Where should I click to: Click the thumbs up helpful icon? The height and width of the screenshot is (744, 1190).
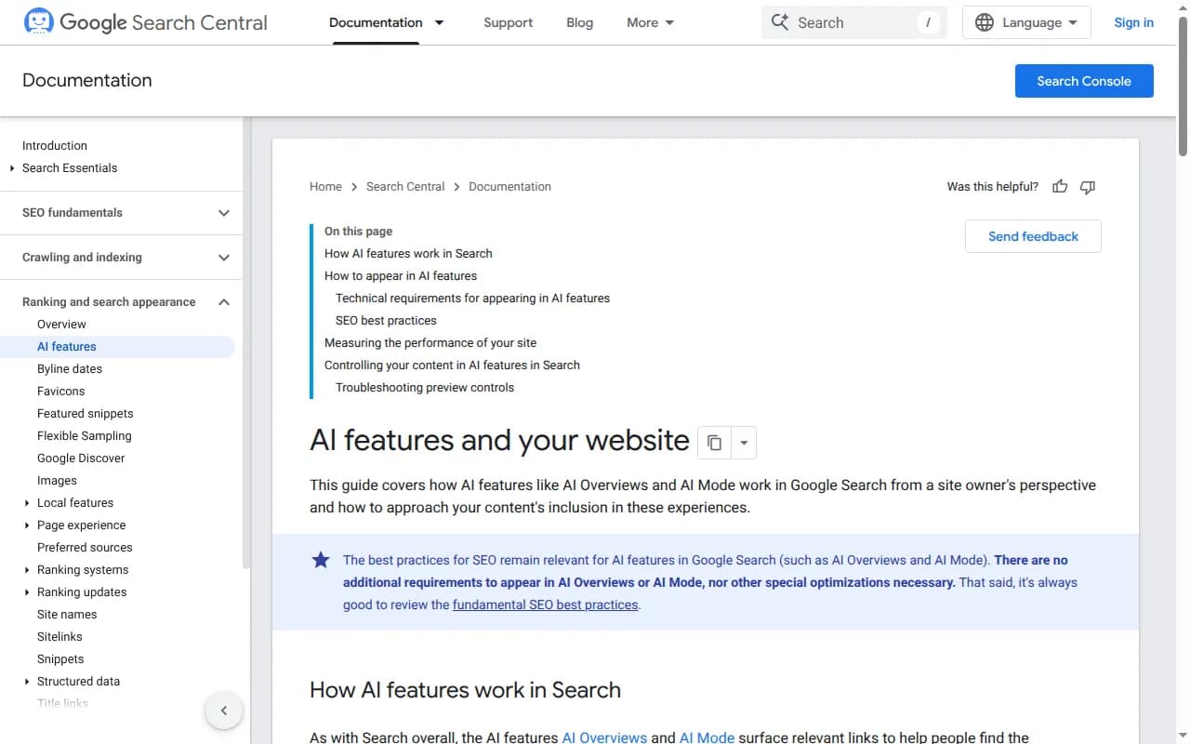[1060, 187]
